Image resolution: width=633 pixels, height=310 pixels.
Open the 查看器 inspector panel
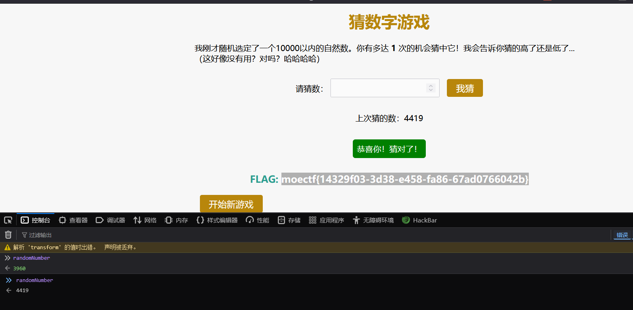click(x=73, y=220)
